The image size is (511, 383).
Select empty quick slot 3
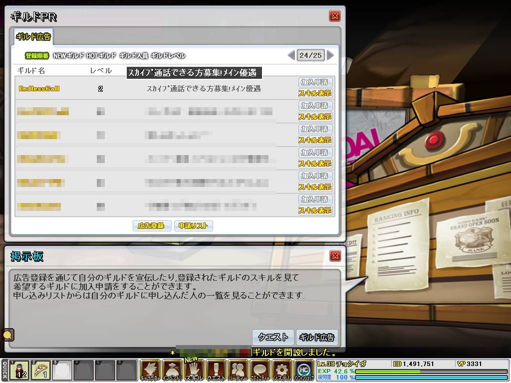tap(62, 371)
